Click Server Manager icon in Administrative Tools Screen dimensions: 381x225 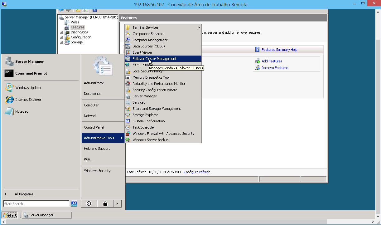pos(128,96)
